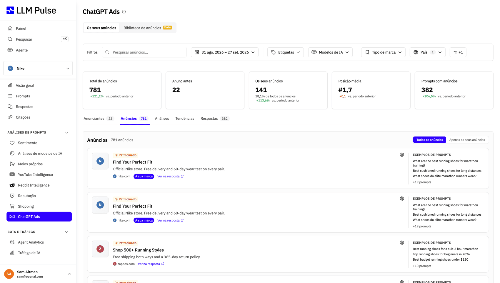Expand the Tipo de marca filter
Viewport: 500px width, 283px height.
tap(383, 52)
